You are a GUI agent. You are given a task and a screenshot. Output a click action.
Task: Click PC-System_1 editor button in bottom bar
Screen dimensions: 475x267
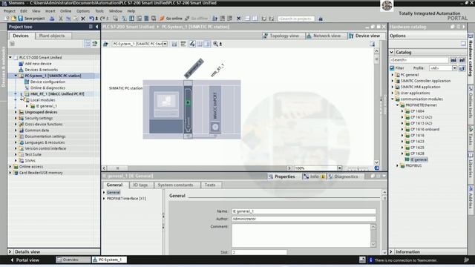click(108, 260)
